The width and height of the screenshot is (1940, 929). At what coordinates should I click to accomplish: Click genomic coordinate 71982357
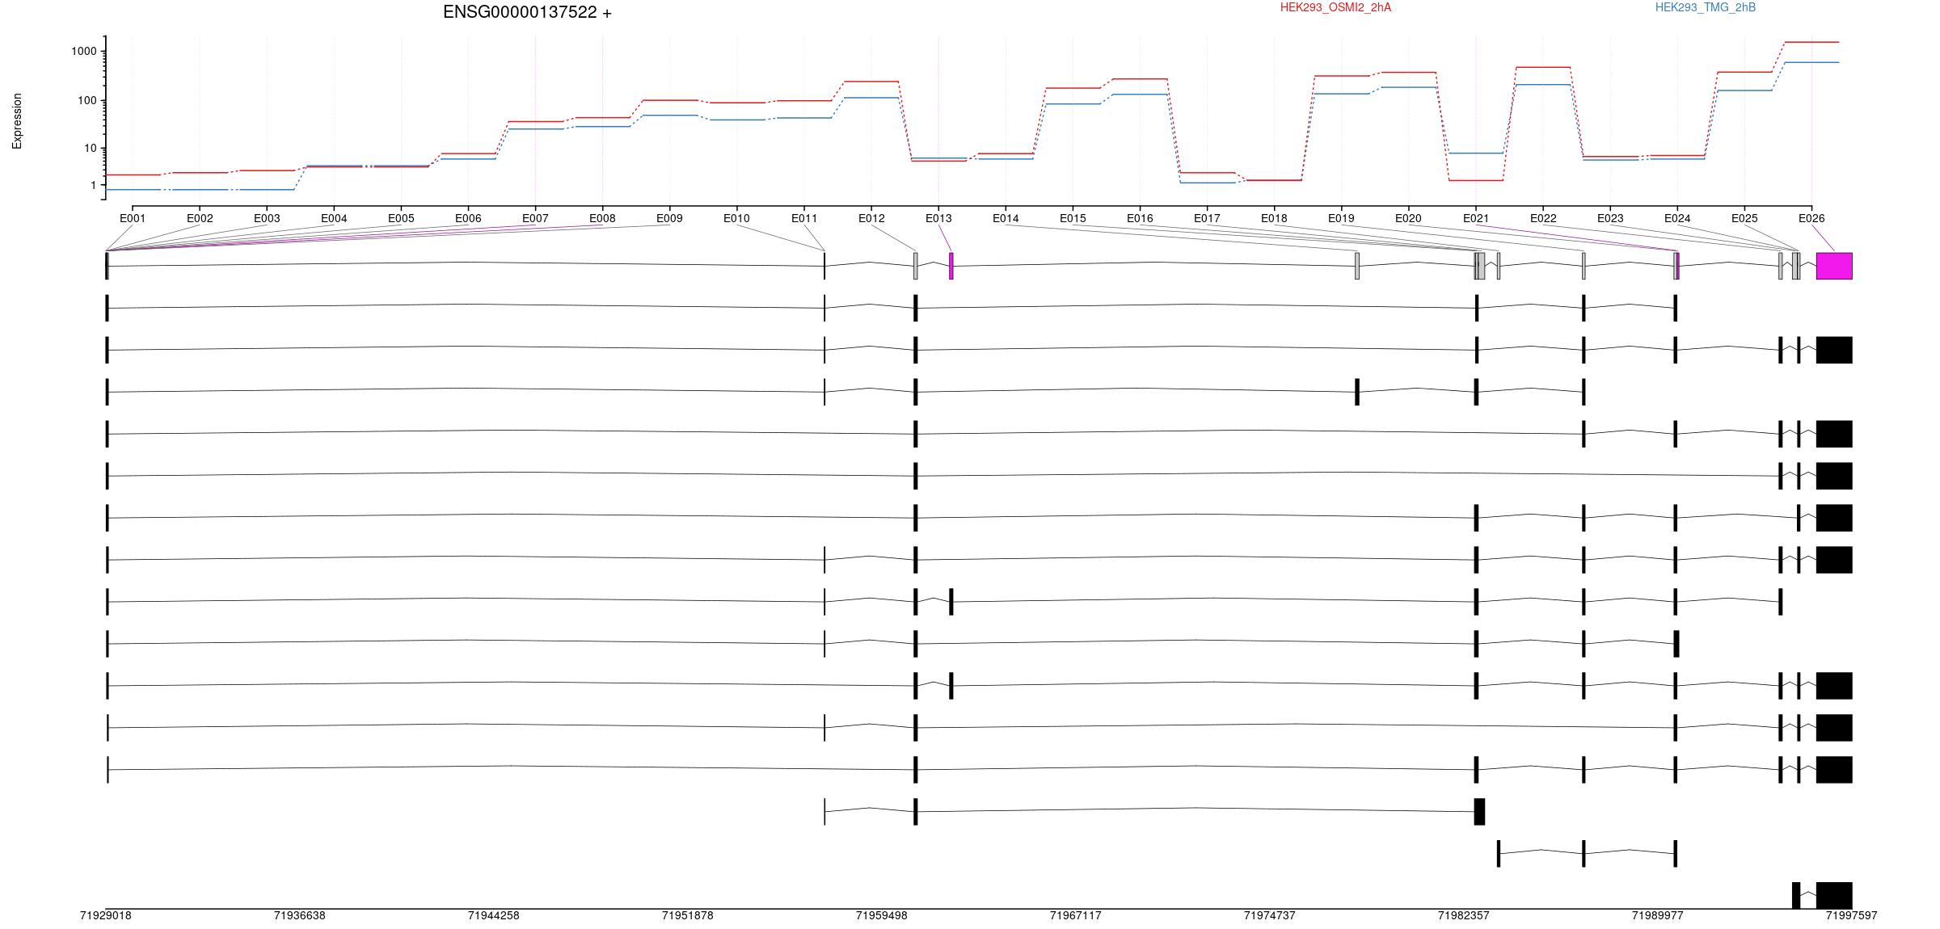click(1464, 915)
